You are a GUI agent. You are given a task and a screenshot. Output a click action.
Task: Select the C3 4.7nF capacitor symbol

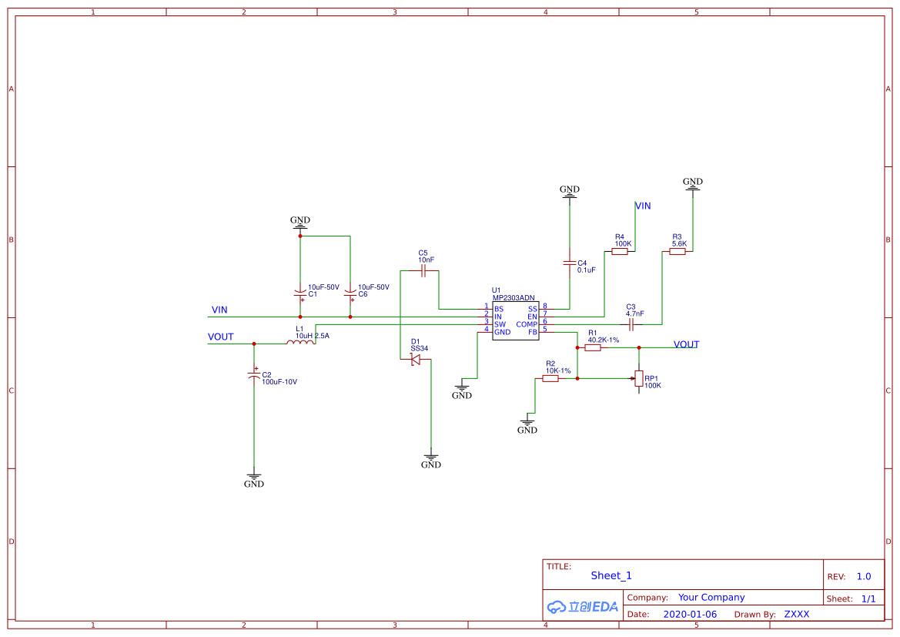pyautogui.click(x=631, y=324)
